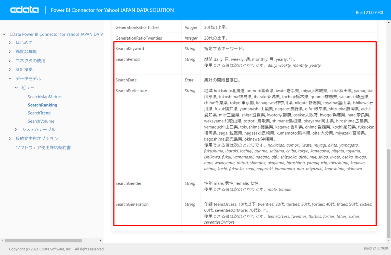Click the page vertical scrollbar thumb
Screen dimensions: 391x255
click(388, 194)
